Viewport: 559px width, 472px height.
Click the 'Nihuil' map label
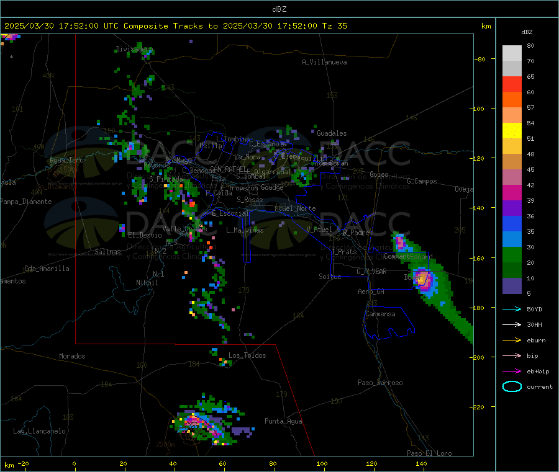[x=147, y=283]
